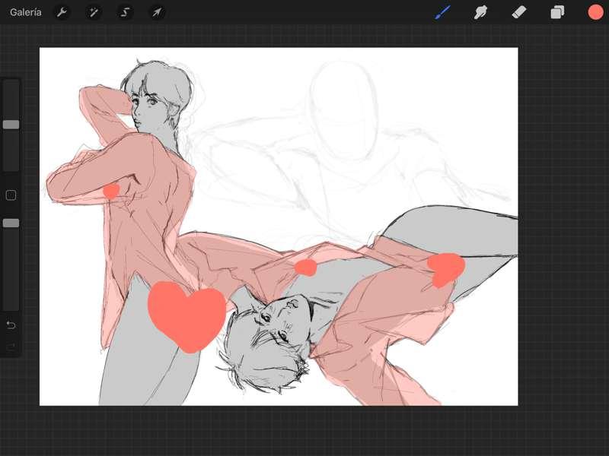Tap the brush size slider handle
609x456 pixels.
coord(11,125)
